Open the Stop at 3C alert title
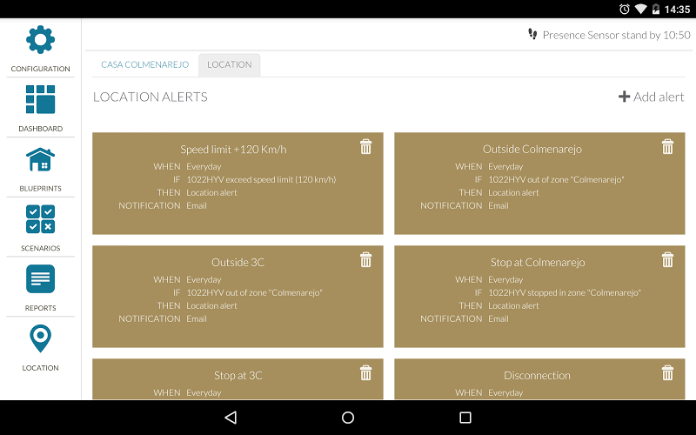696x435 pixels. coord(238,376)
